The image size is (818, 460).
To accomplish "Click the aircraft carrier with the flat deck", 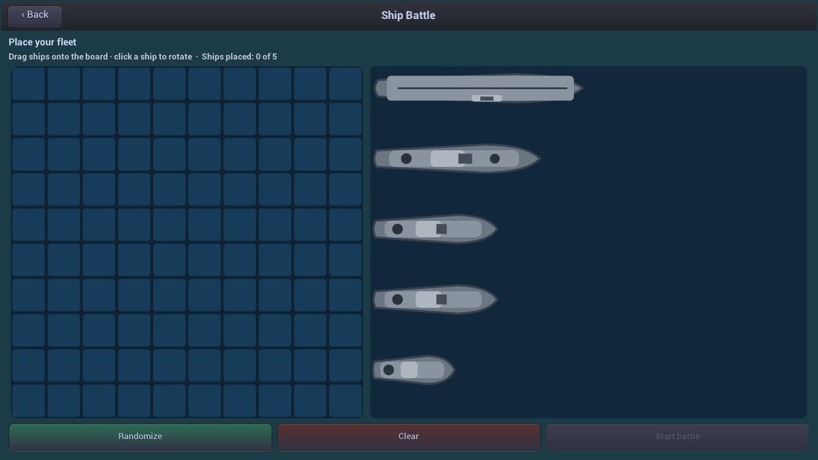I will click(479, 89).
